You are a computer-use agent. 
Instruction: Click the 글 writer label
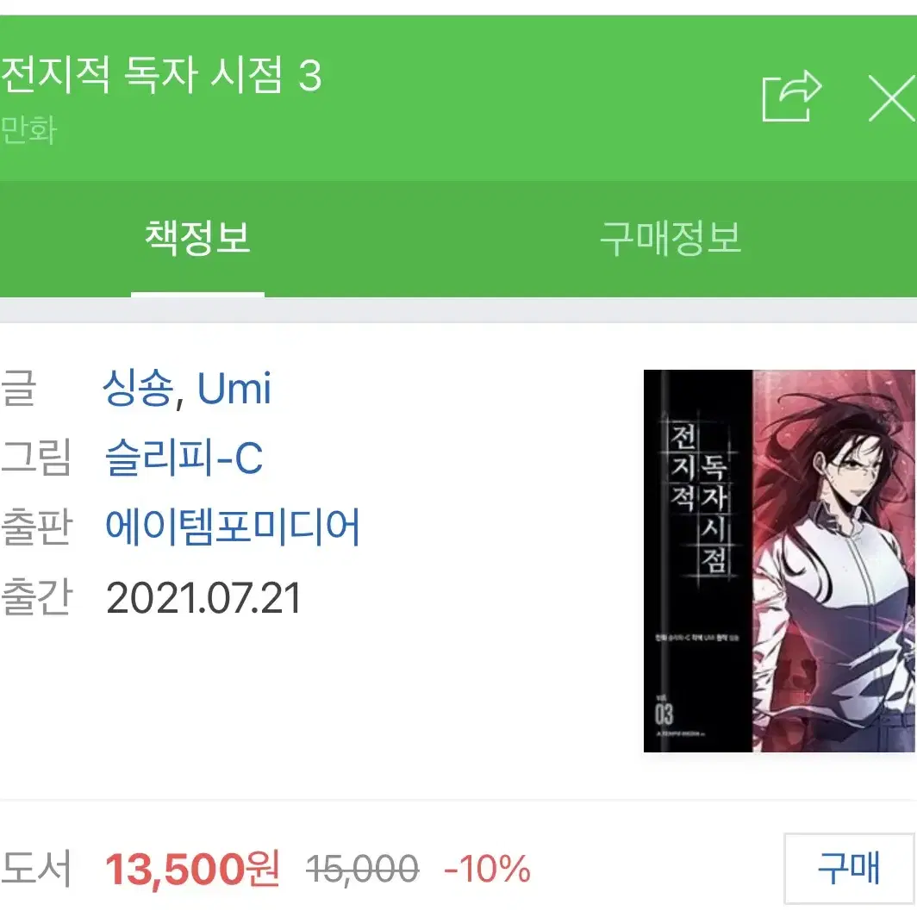pyautogui.click(x=19, y=388)
